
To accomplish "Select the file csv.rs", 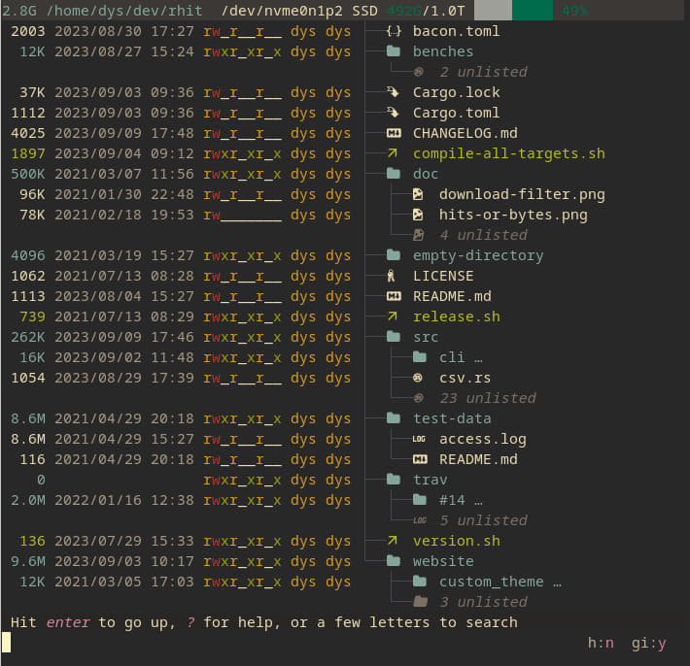I will [x=465, y=378].
